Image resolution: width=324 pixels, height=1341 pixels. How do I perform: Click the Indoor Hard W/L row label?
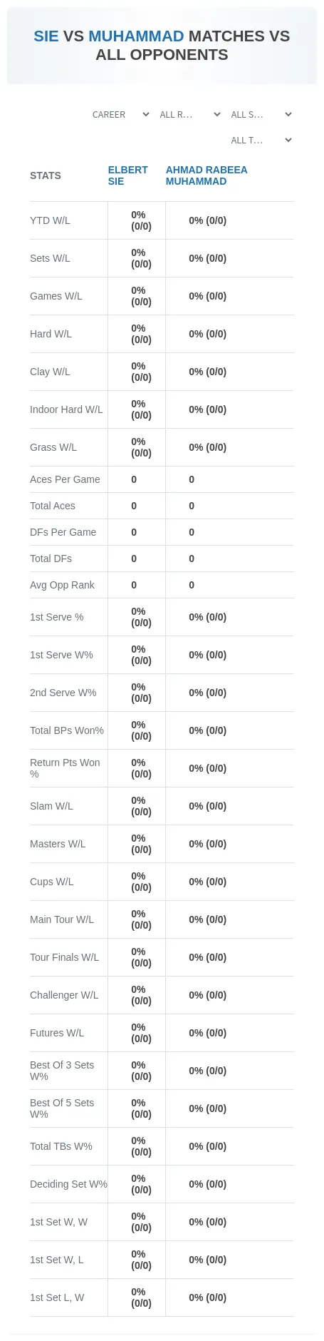tap(66, 409)
